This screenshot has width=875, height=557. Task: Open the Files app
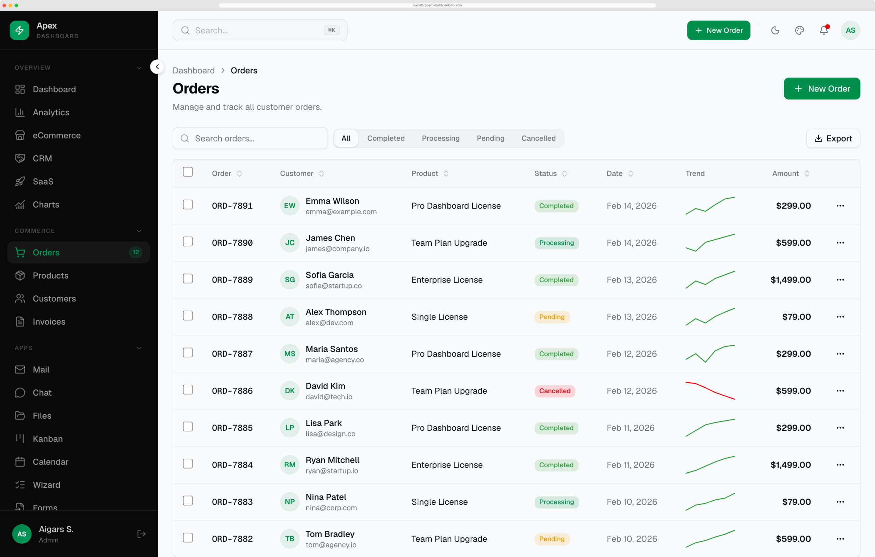(x=79, y=415)
